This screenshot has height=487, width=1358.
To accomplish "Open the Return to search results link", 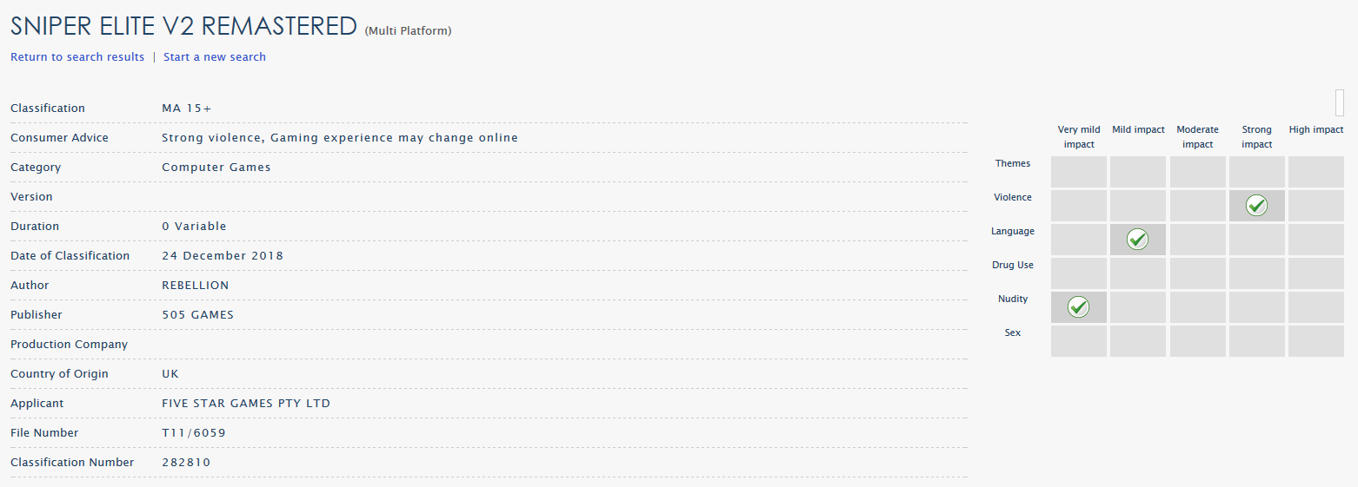I will [77, 57].
